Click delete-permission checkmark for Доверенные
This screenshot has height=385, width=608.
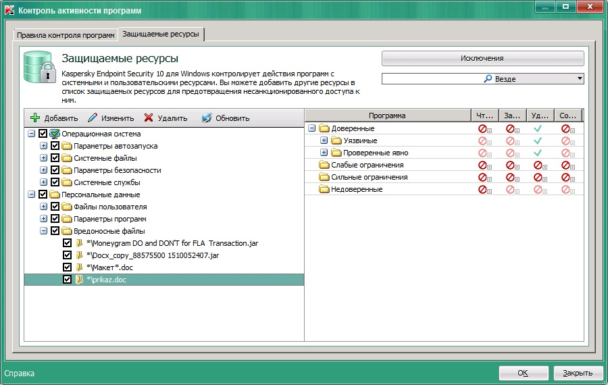[x=538, y=128]
